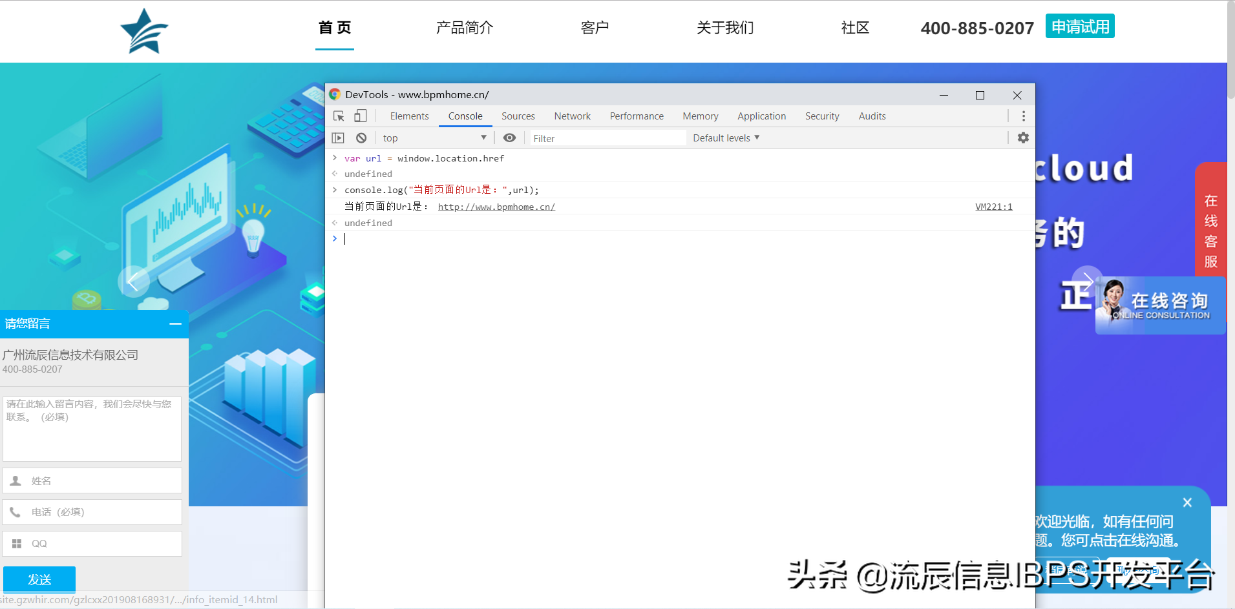The width and height of the screenshot is (1235, 609).
Task: Create live expression with eye icon
Action: pos(509,138)
